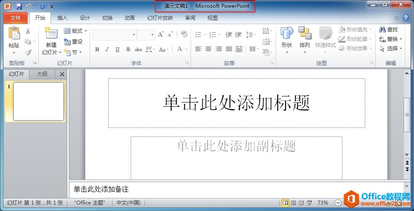Toggle Italic formatting
The width and height of the screenshot is (414, 211).
click(107, 50)
